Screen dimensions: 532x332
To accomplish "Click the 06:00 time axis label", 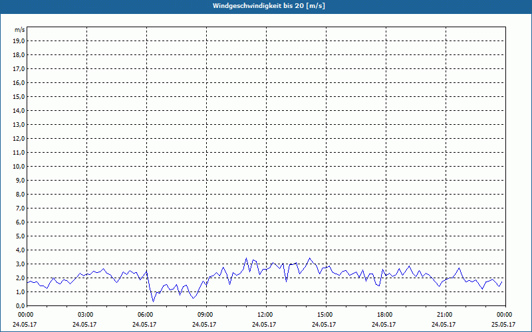I will click(146, 315).
